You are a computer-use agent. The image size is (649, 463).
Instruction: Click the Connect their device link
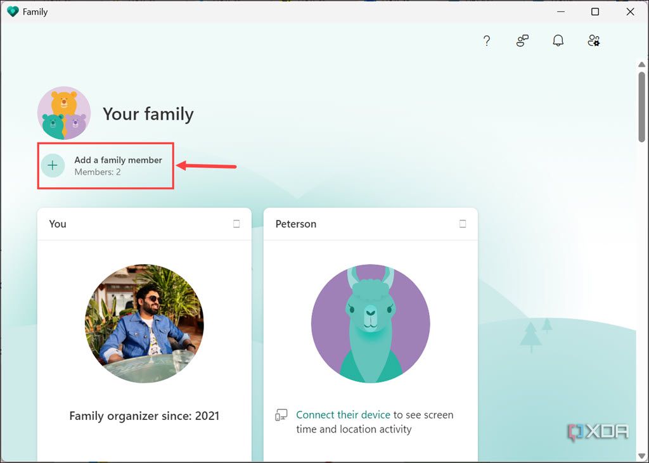pyautogui.click(x=343, y=415)
